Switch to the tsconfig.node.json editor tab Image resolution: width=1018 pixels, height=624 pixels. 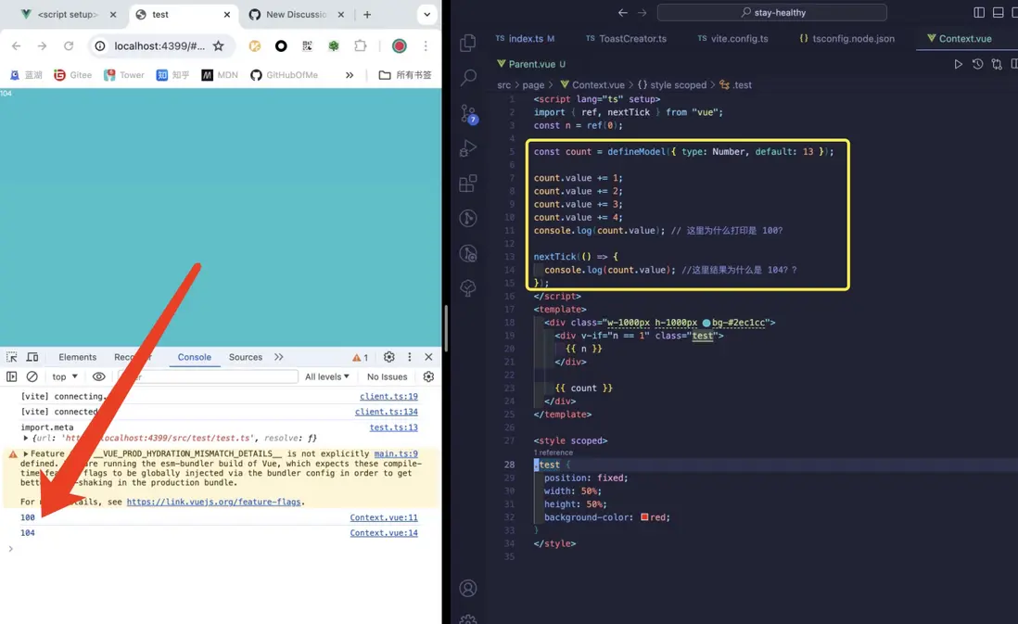(847, 38)
